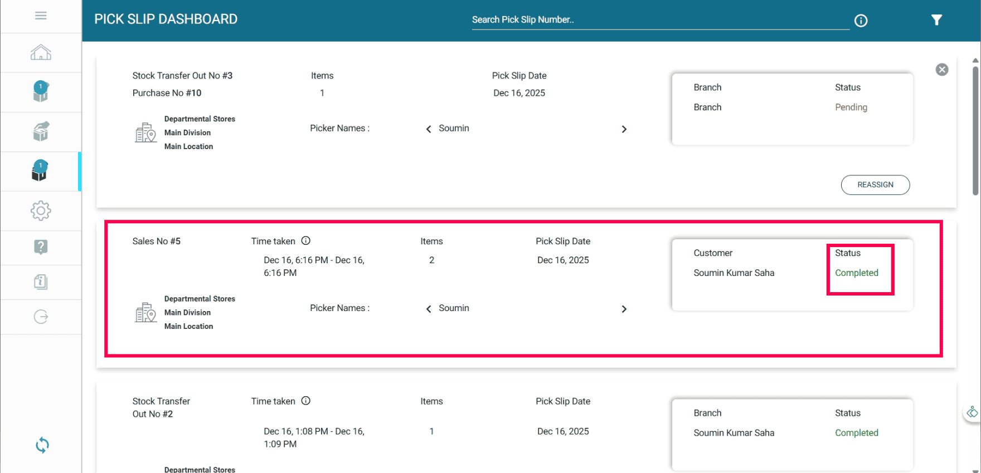Open the help question mark icon
This screenshot has height=473, width=981.
(41, 247)
